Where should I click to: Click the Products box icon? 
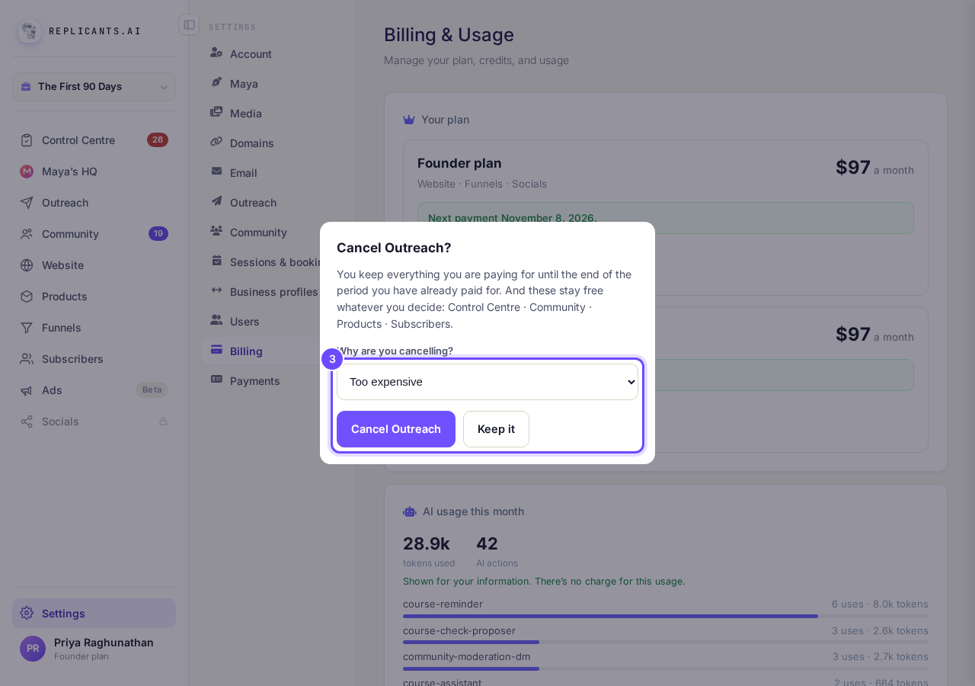click(x=27, y=297)
